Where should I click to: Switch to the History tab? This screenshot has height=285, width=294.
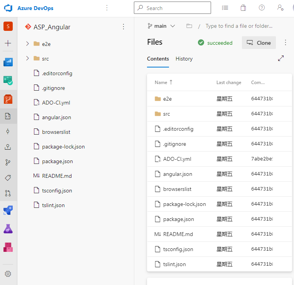(x=184, y=59)
